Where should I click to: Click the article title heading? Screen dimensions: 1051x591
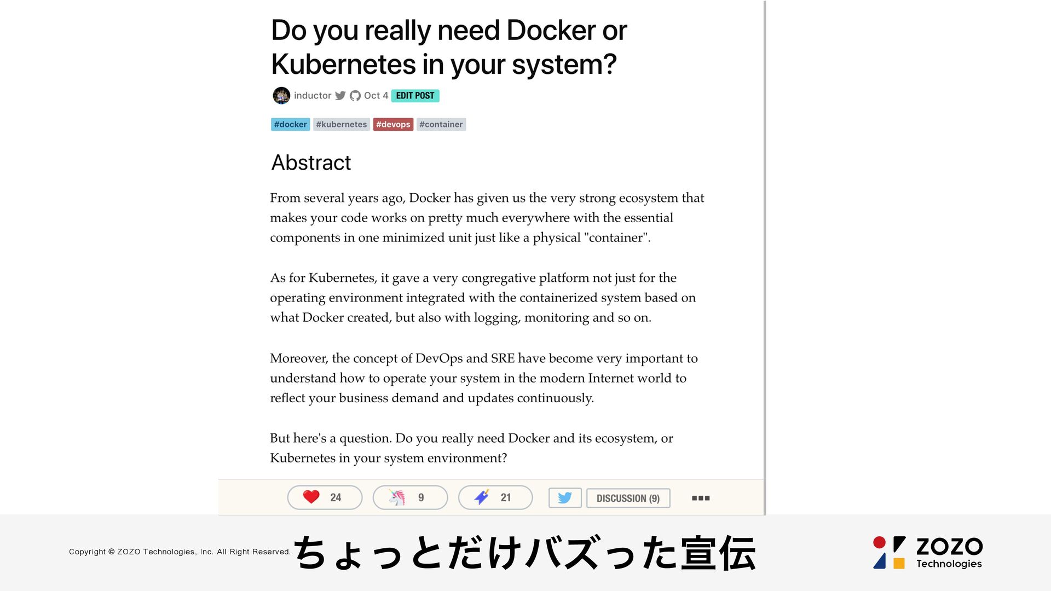(449, 47)
